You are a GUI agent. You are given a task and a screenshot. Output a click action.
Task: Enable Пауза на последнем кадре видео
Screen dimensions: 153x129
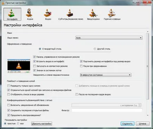76,94
